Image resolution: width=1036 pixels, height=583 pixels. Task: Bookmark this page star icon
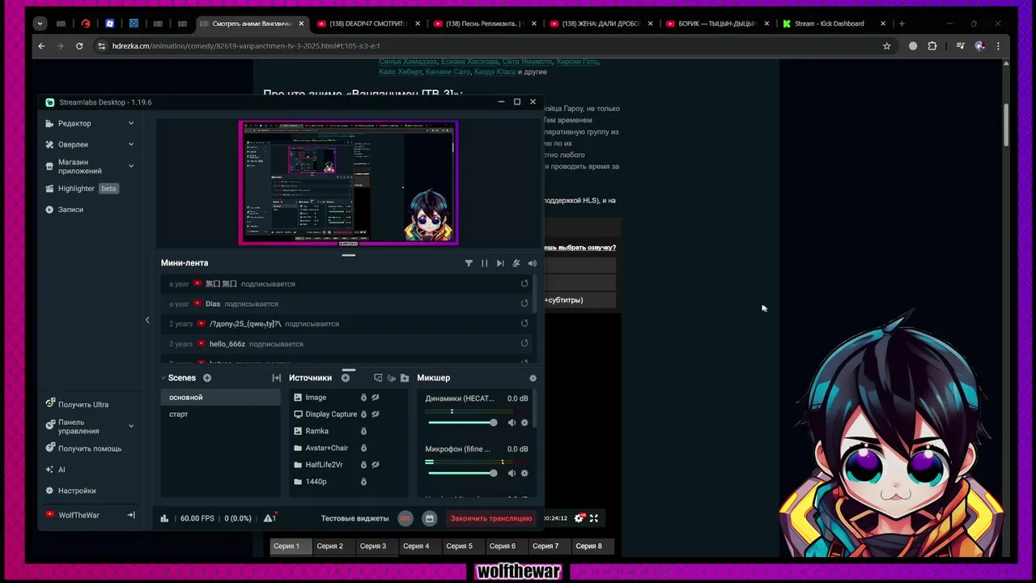click(x=886, y=46)
